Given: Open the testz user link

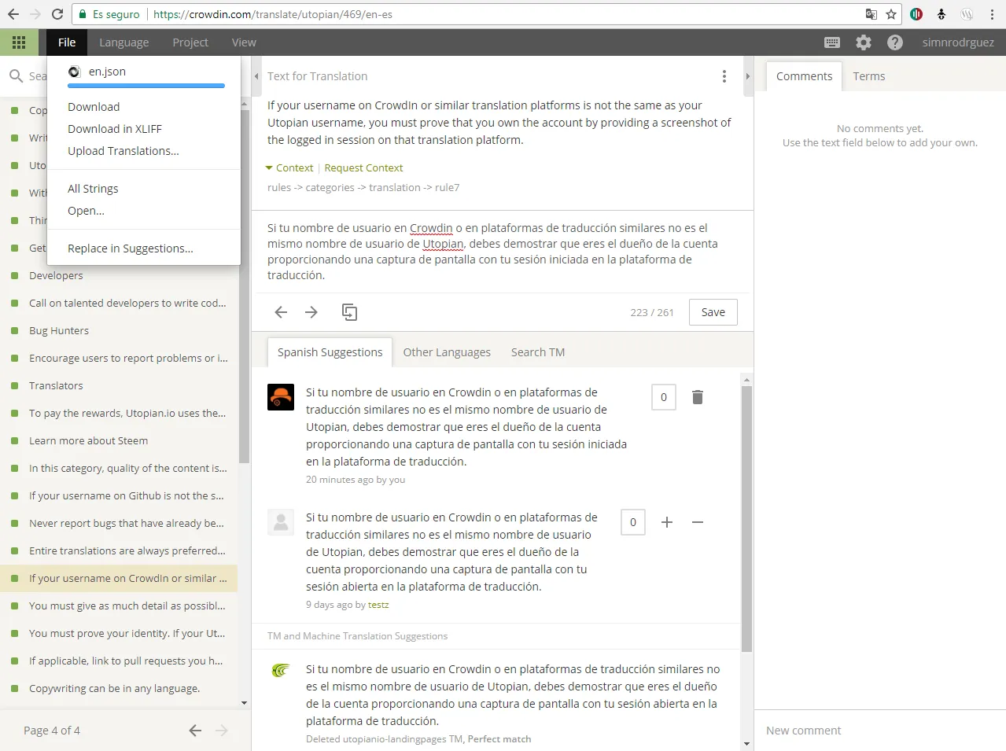Looking at the screenshot, I should (378, 605).
